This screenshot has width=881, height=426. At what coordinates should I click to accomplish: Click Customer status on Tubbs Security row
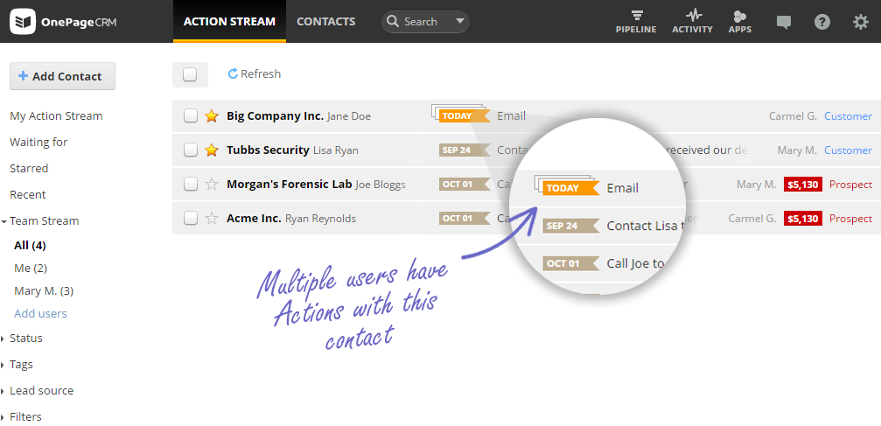848,150
